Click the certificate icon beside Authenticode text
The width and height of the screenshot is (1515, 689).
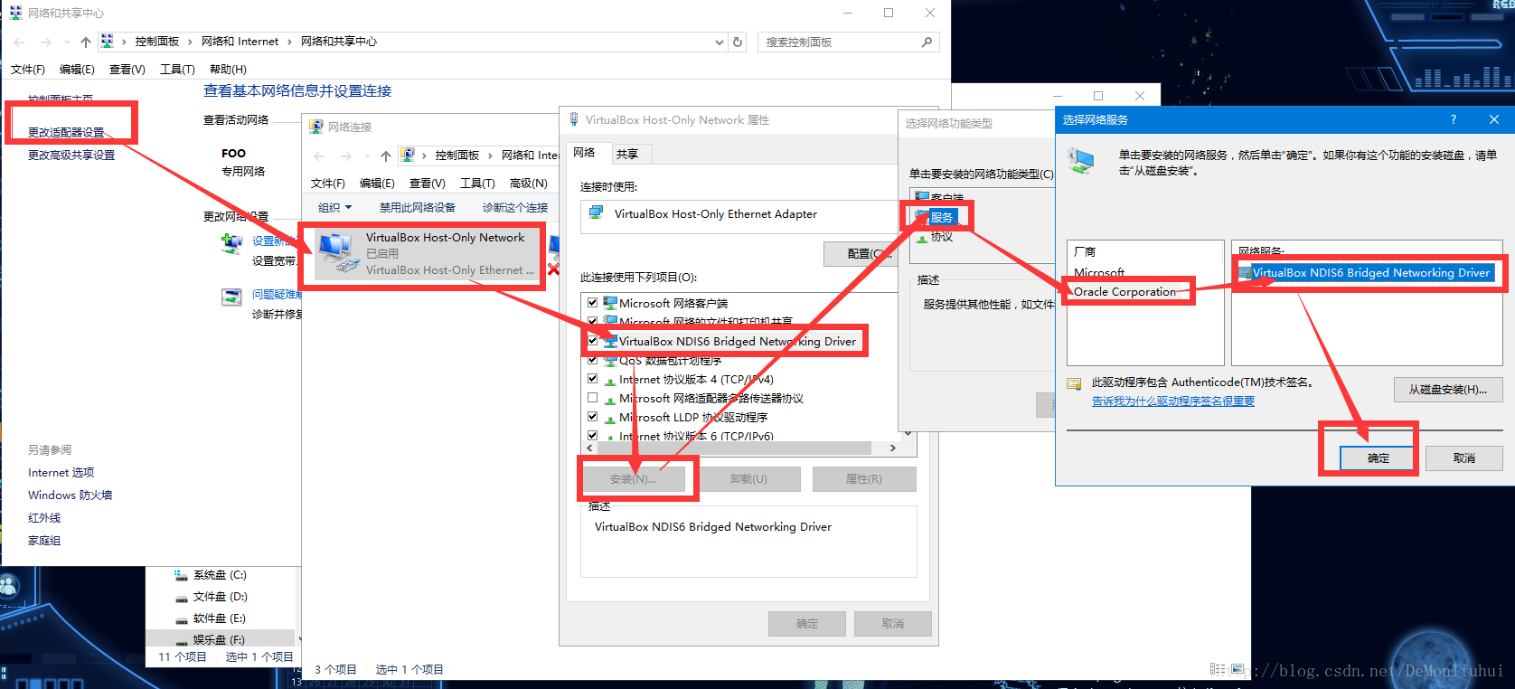(1075, 383)
